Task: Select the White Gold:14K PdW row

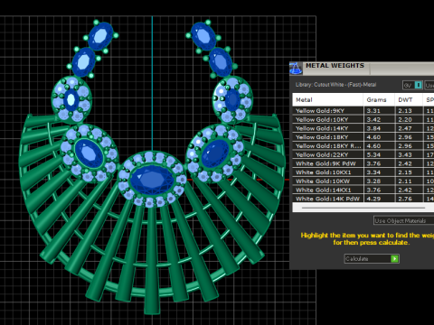Action: [363, 199]
